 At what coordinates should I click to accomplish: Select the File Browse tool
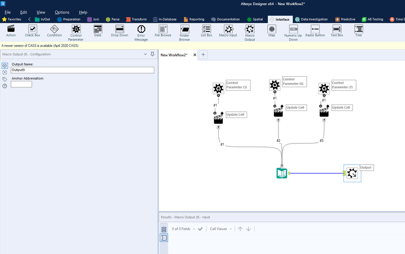pos(163,31)
